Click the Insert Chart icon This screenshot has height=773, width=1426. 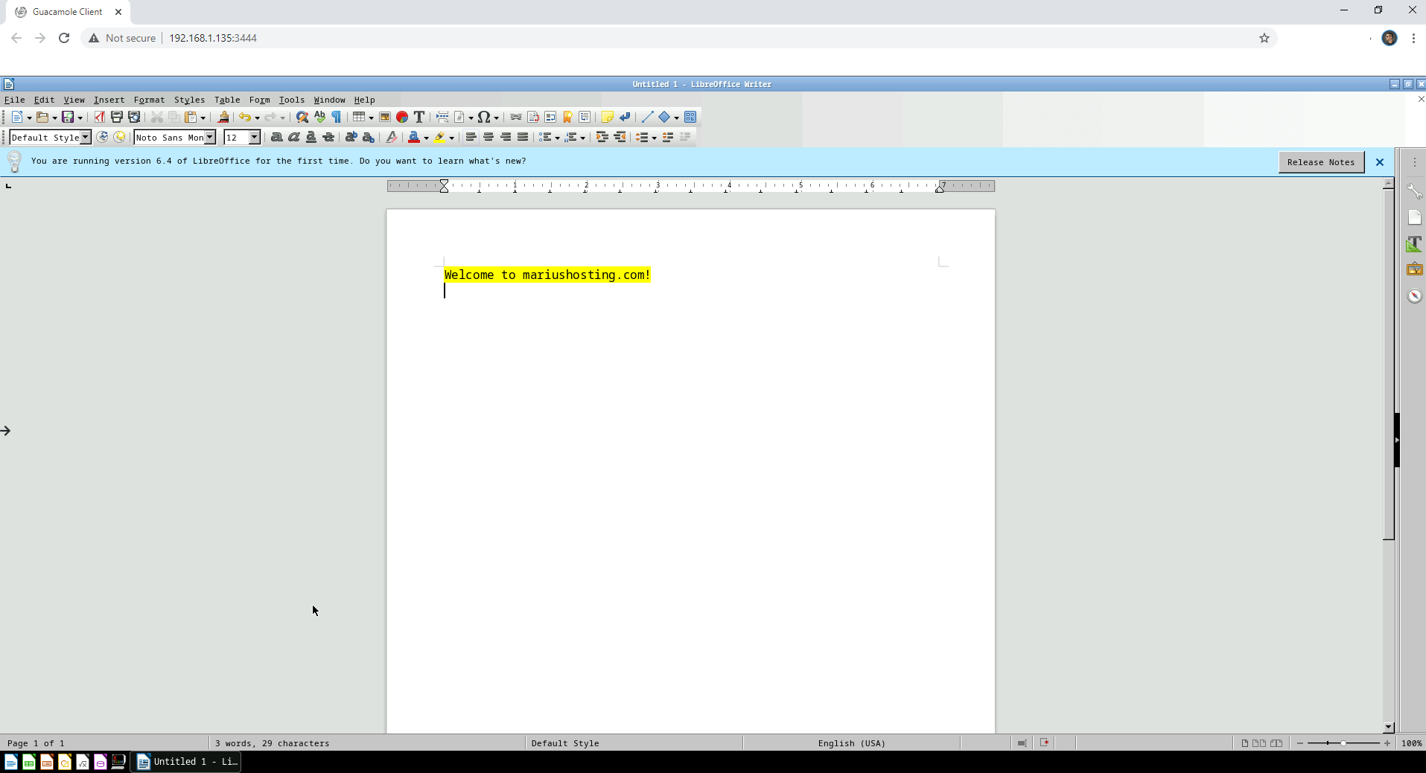[402, 117]
